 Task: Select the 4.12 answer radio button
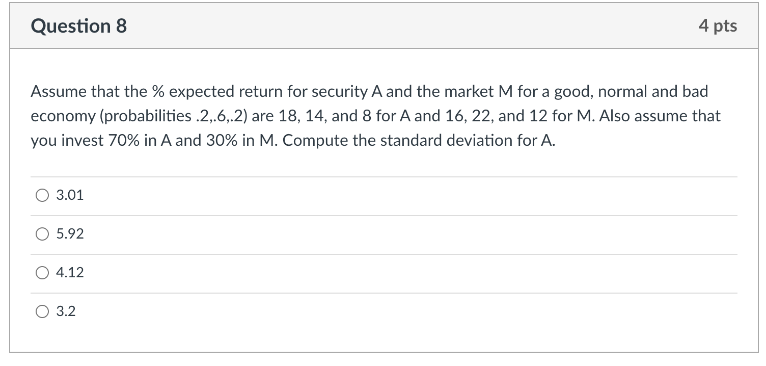[x=42, y=273]
